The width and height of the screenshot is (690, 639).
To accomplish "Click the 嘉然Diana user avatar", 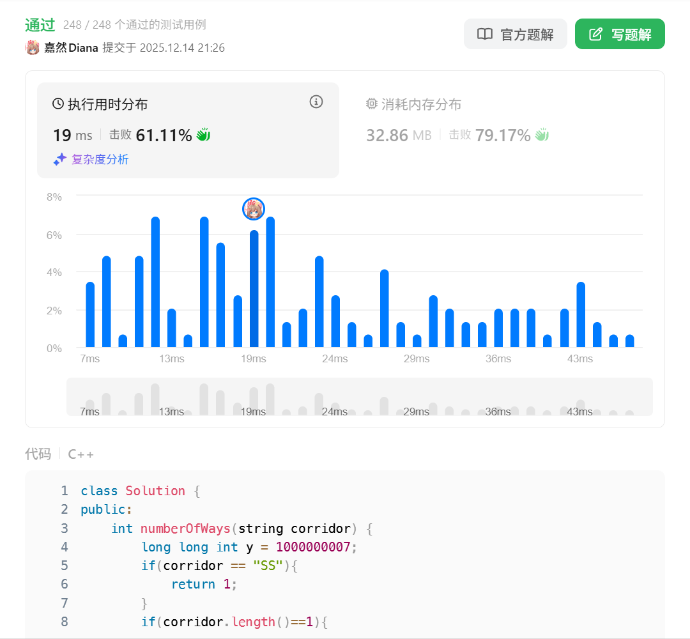I will (x=33, y=48).
